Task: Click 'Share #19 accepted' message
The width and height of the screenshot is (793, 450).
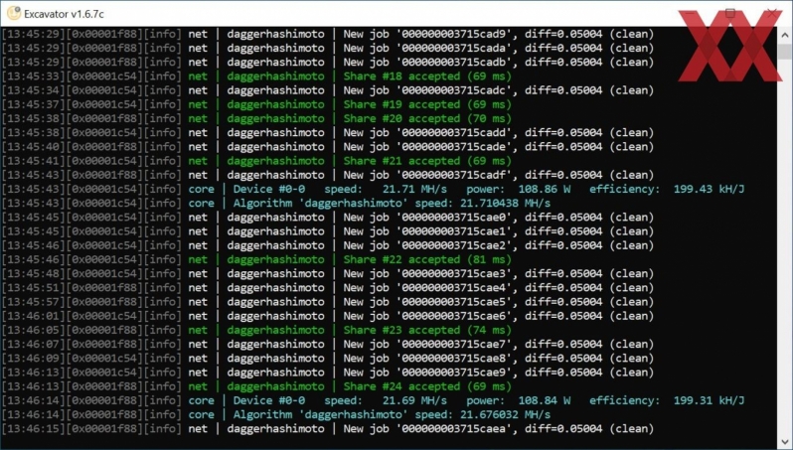Action: (x=401, y=104)
